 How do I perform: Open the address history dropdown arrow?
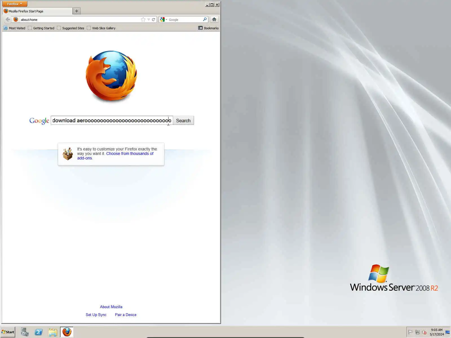click(x=149, y=20)
